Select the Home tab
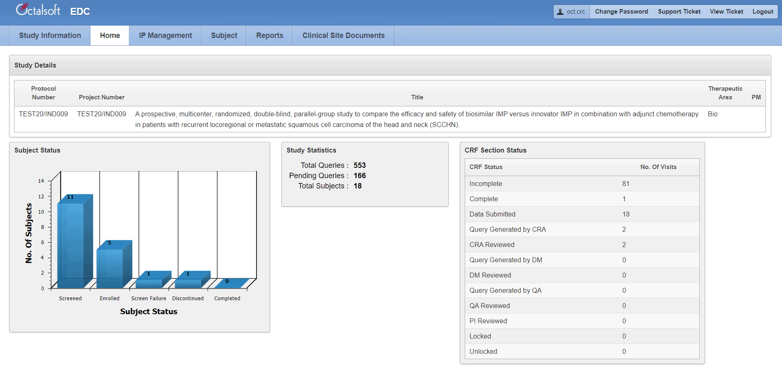Screen dimensions: 782x374 (x=110, y=35)
